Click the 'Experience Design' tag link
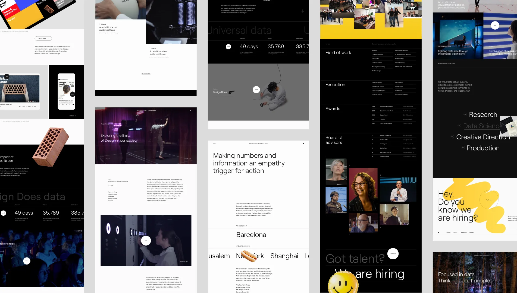The height and width of the screenshot is (293, 517). tap(113, 192)
